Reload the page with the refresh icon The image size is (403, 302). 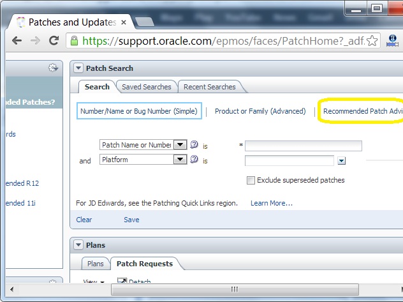click(x=54, y=40)
